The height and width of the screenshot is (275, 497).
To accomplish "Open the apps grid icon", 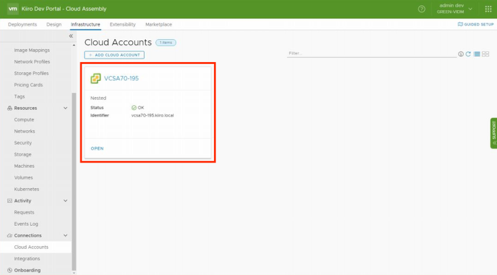I will point(488,9).
